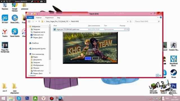
Task: Select Избранное in the navigation pane
Action: [x=36, y=26]
